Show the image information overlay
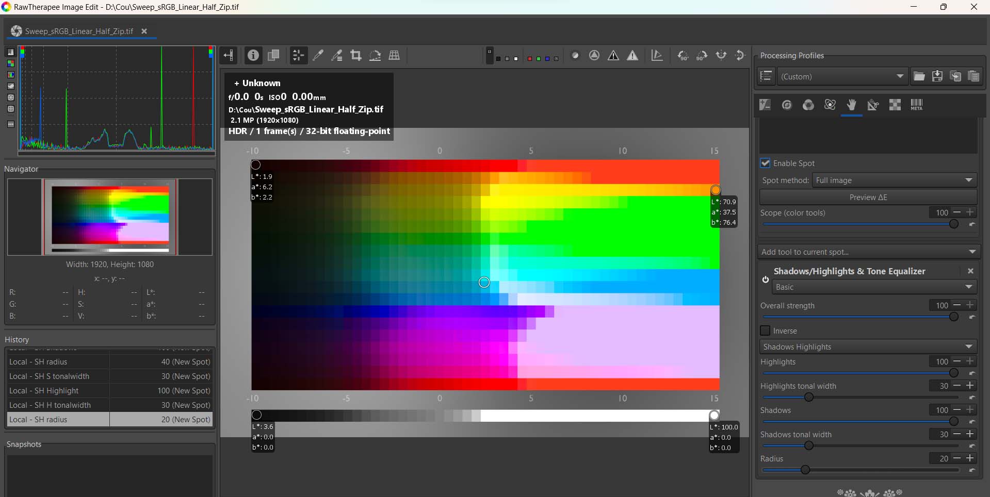 coord(253,55)
